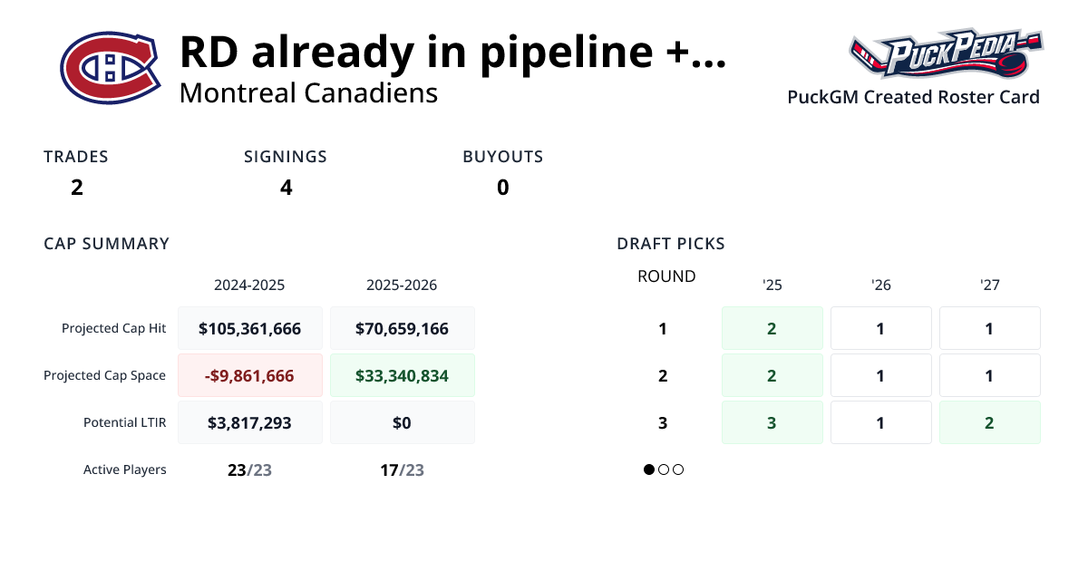Expand the 2025-2026 season column header
This screenshot has height=571, width=1088.
click(403, 285)
